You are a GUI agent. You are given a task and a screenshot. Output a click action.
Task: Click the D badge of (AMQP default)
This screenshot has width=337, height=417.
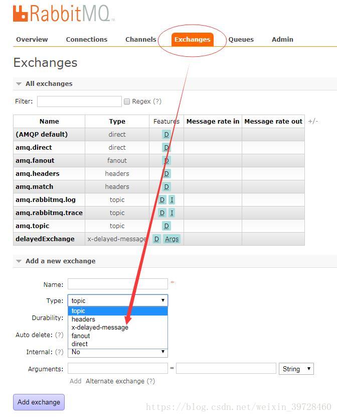166,135
